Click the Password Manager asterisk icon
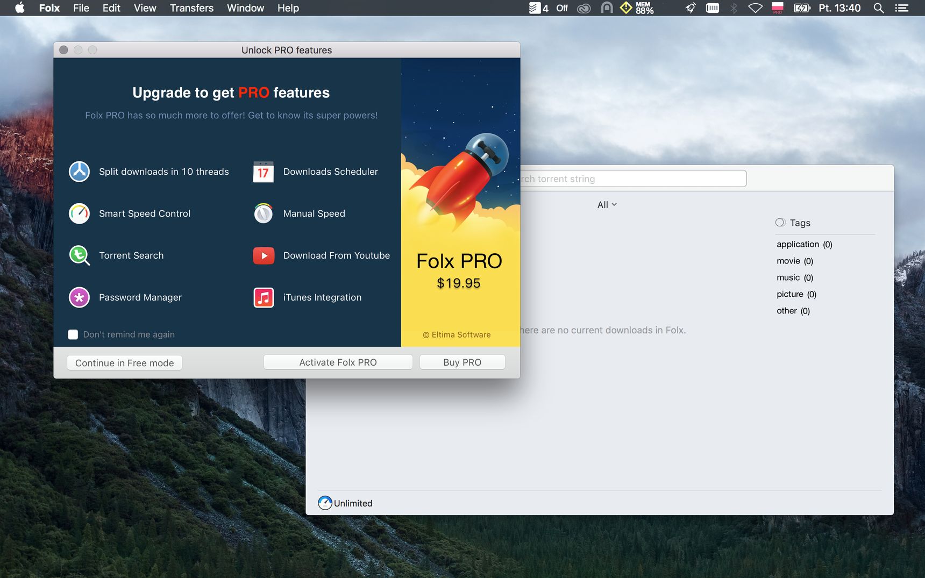The image size is (925, 578). click(x=79, y=297)
